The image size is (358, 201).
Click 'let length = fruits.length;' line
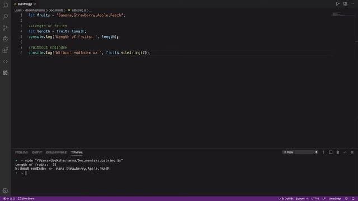pos(57,31)
